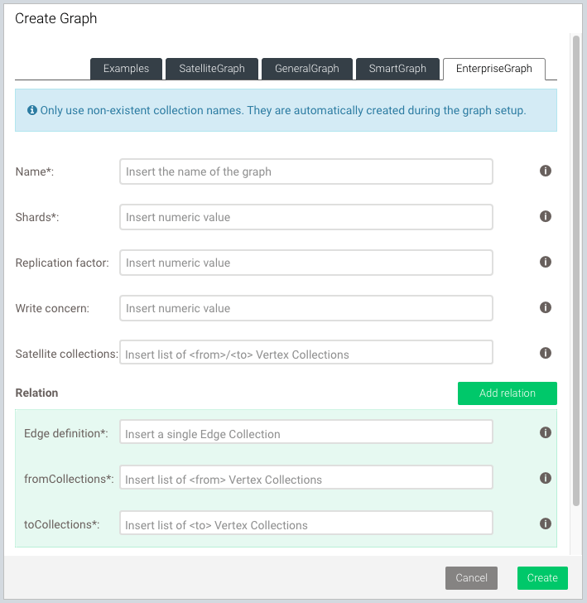Click info icon for Satellite collections
Image resolution: width=587 pixels, height=603 pixels.
point(546,353)
